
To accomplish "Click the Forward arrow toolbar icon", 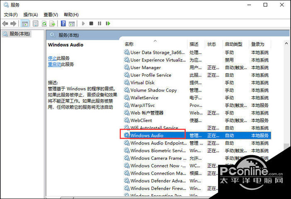I will [x=13, y=24].
